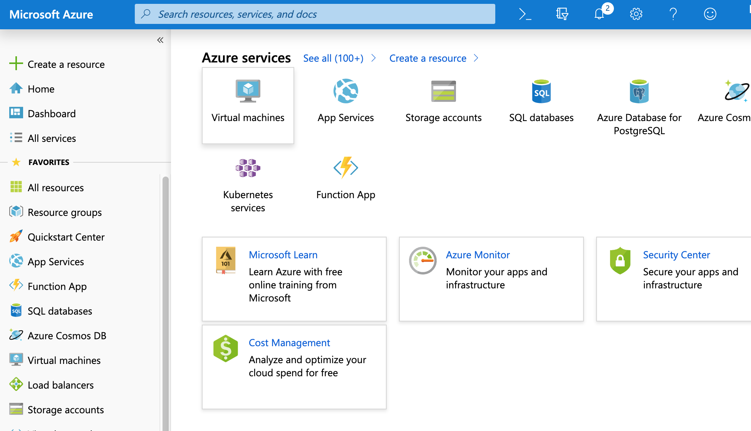Open Security Center service
751x431 pixels.
(x=676, y=254)
